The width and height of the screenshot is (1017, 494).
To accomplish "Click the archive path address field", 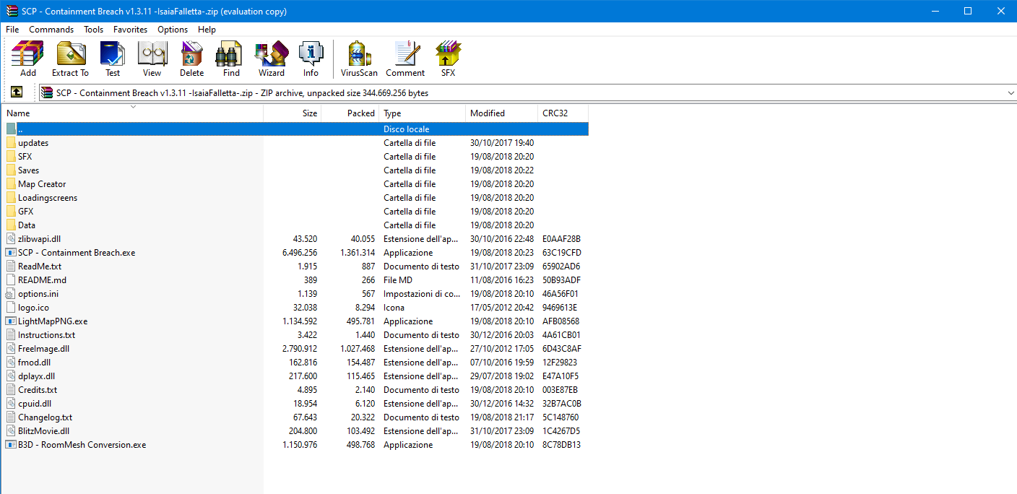I will click(526, 92).
